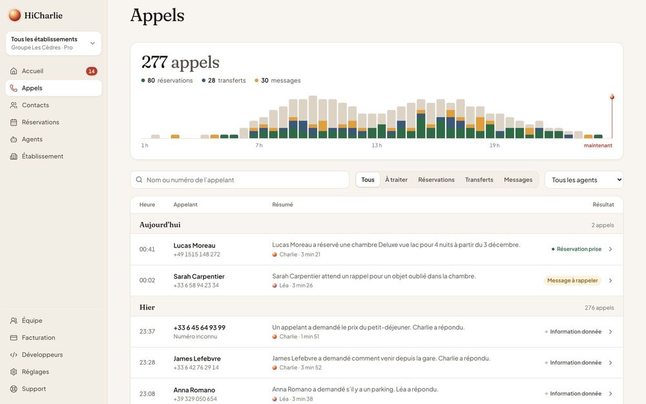Click the Établissement building icon
This screenshot has height=404, width=646.
(14, 156)
